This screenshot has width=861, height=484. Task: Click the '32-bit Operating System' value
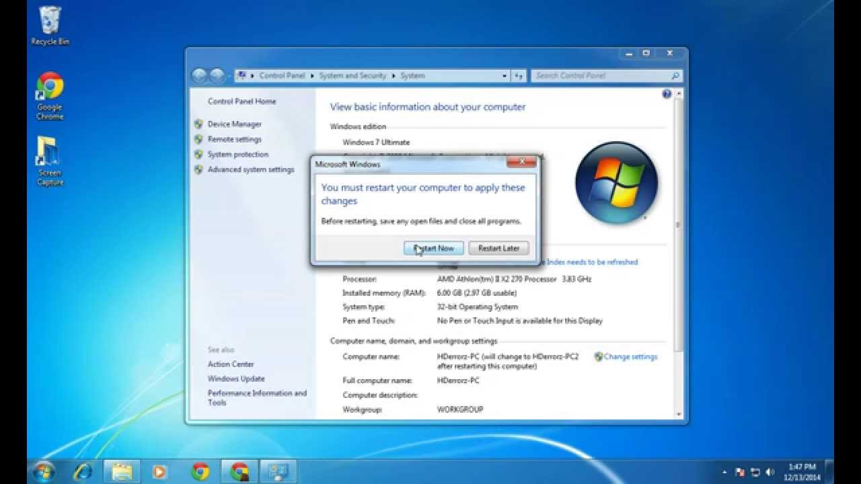(478, 307)
